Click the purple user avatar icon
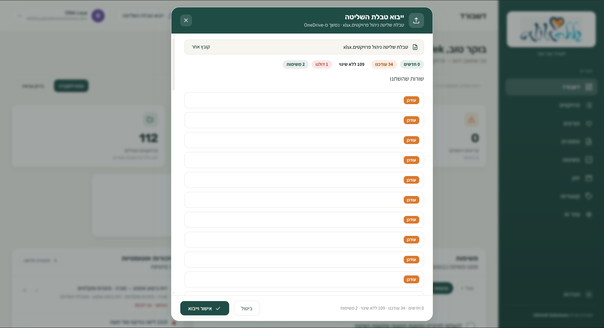The image size is (604, 328). 98,16
